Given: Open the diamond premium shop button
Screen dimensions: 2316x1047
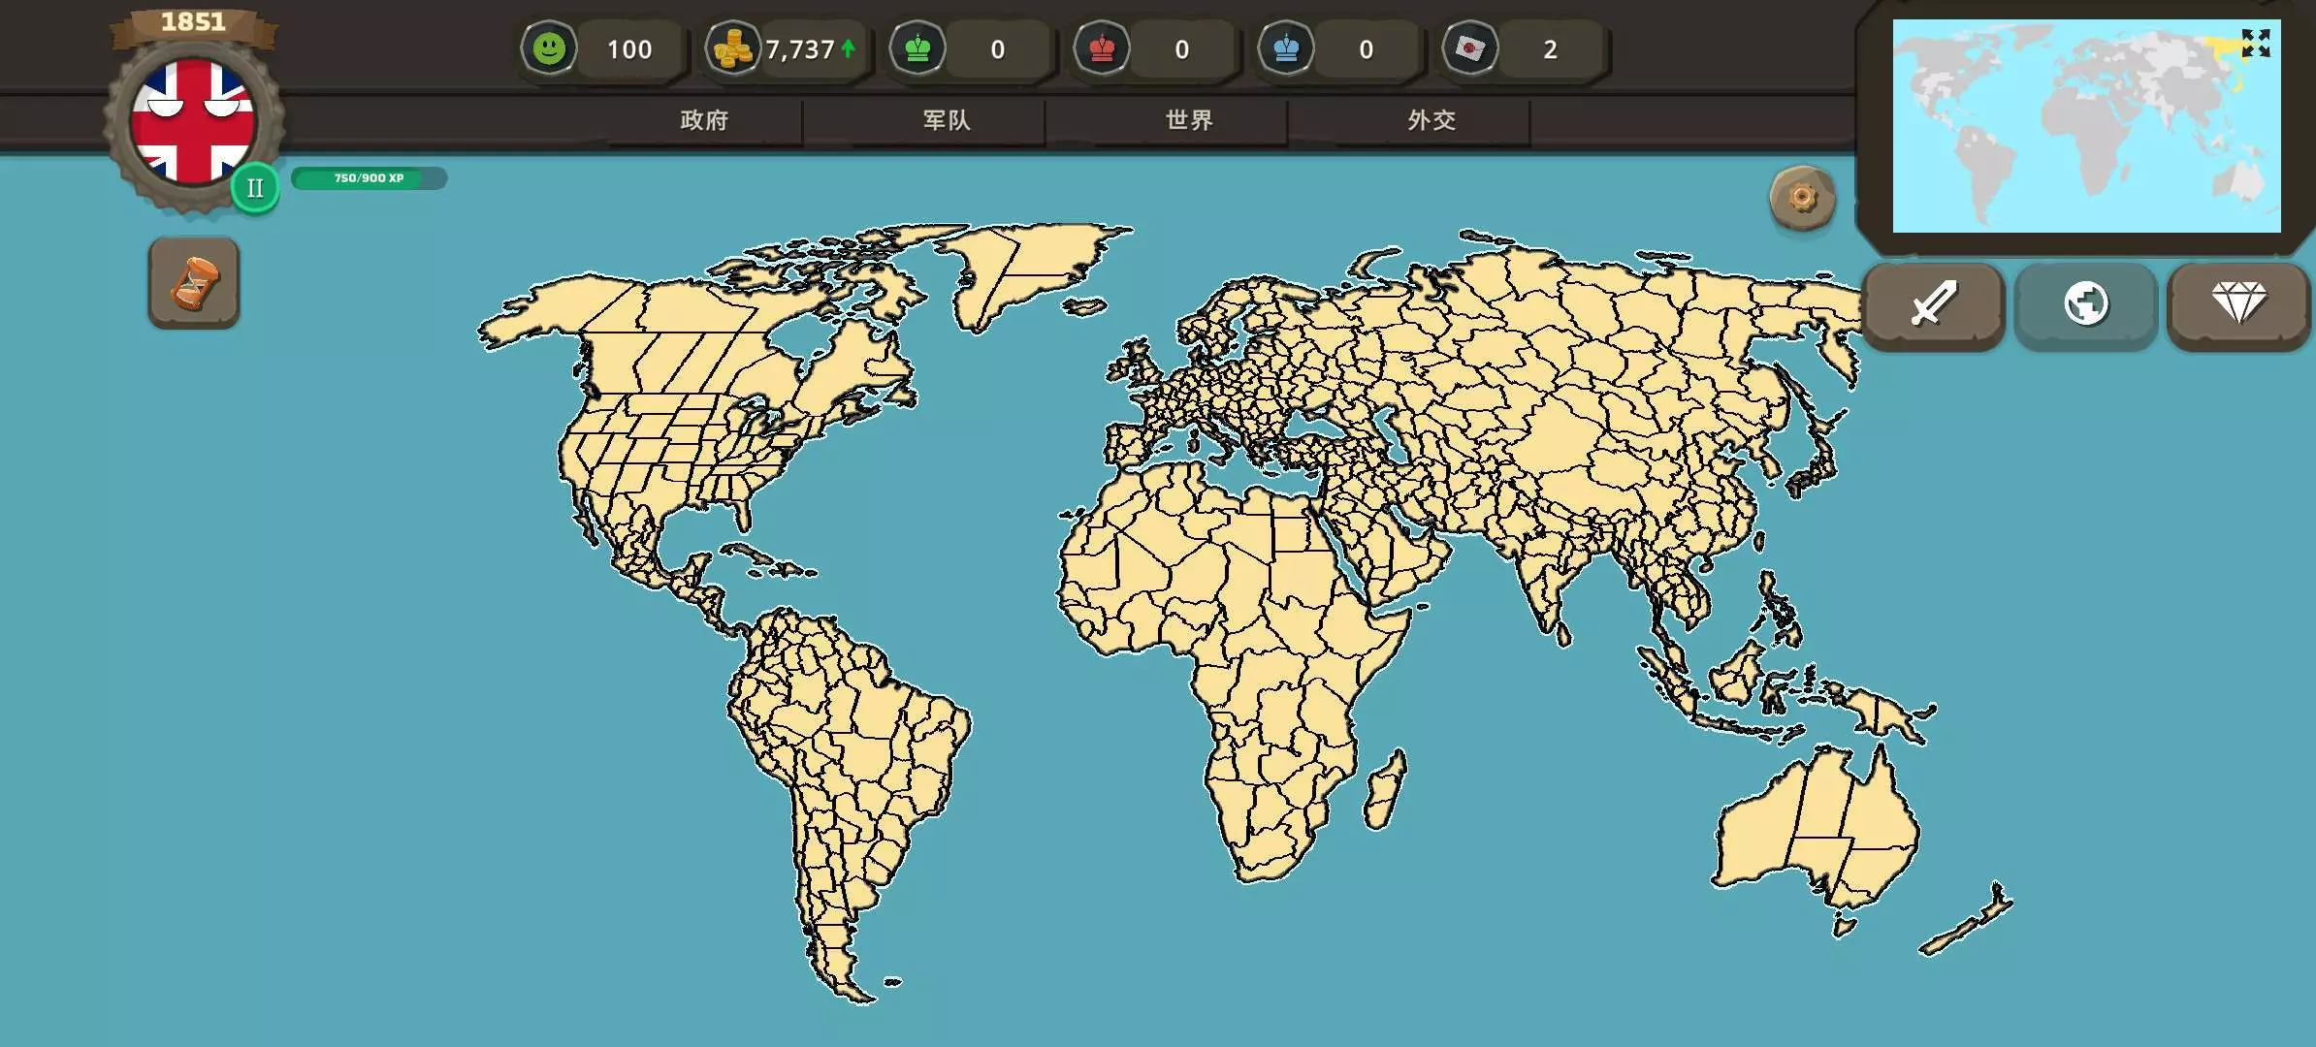Looking at the screenshot, I should tap(2238, 304).
